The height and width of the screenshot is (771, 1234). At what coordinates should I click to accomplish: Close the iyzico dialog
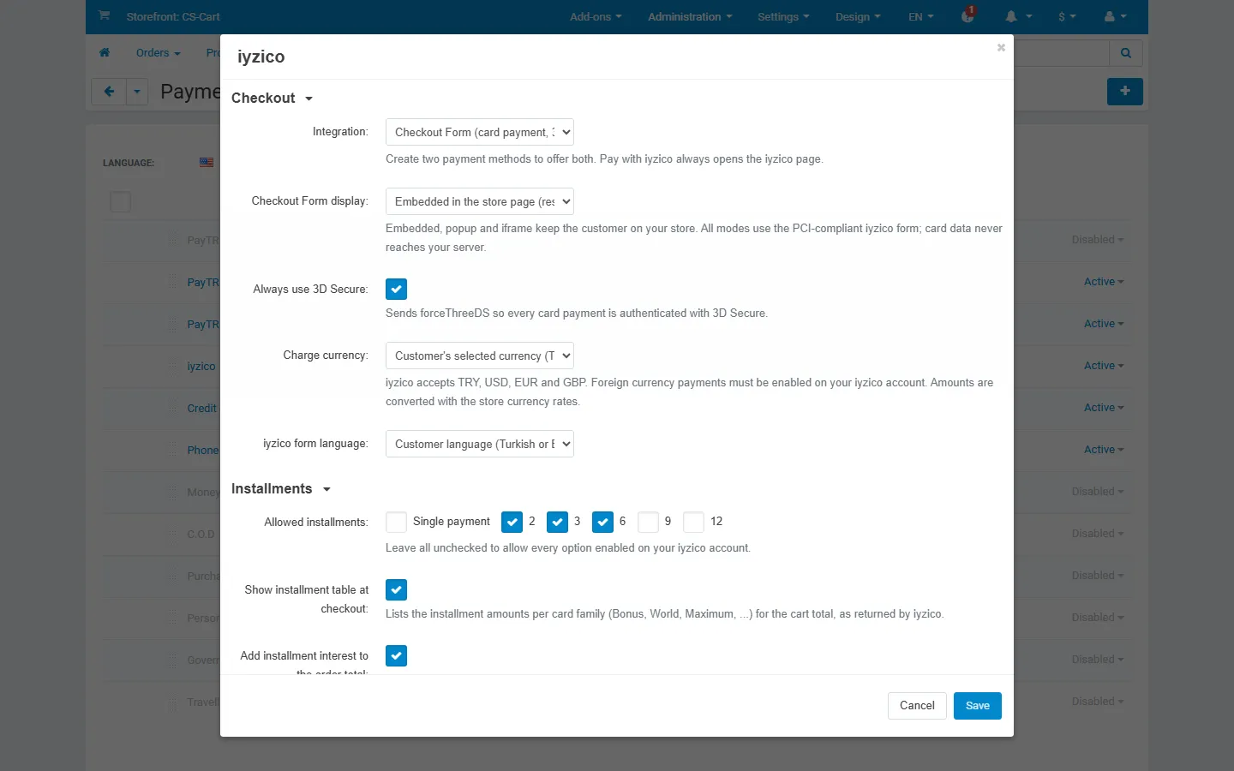coord(1001,48)
